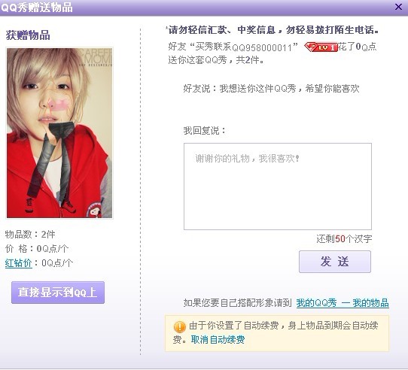Click the auto-renewal notice box
This screenshot has width=408, height=370.
click(277, 333)
